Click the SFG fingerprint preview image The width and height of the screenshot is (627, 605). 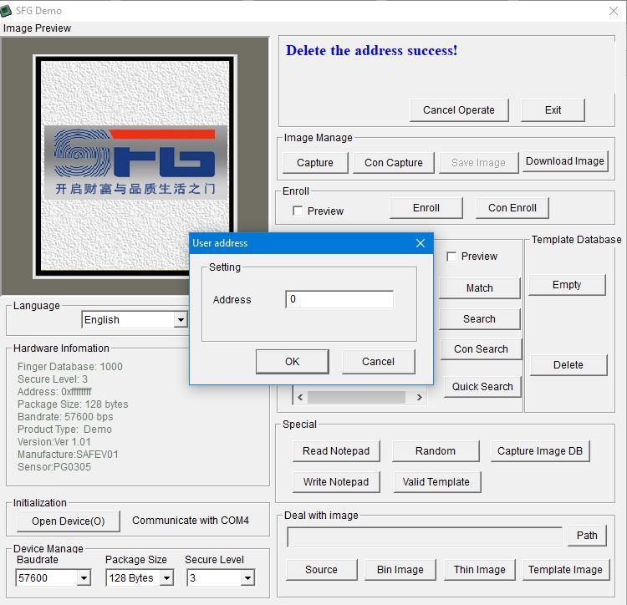135,165
